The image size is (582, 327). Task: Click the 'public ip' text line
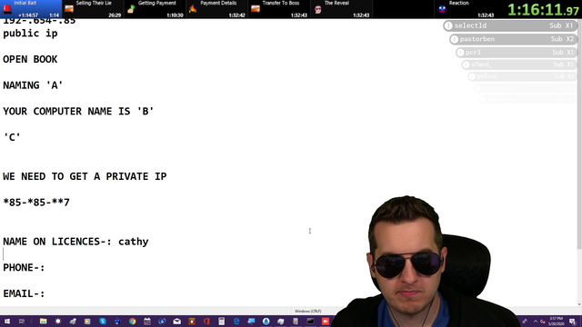[30, 34]
